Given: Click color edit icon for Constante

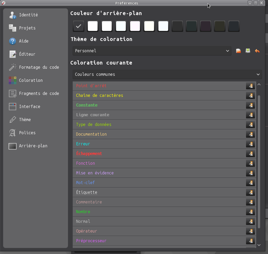Looking at the screenshot, I should tap(250, 105).
